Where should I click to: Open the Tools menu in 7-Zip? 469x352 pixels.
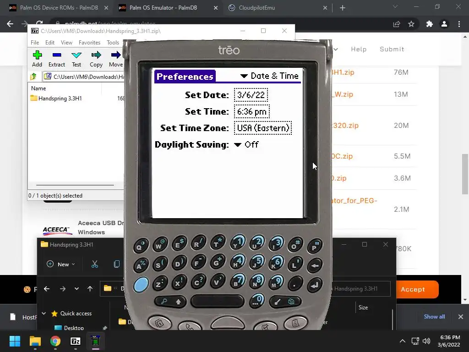(x=113, y=43)
